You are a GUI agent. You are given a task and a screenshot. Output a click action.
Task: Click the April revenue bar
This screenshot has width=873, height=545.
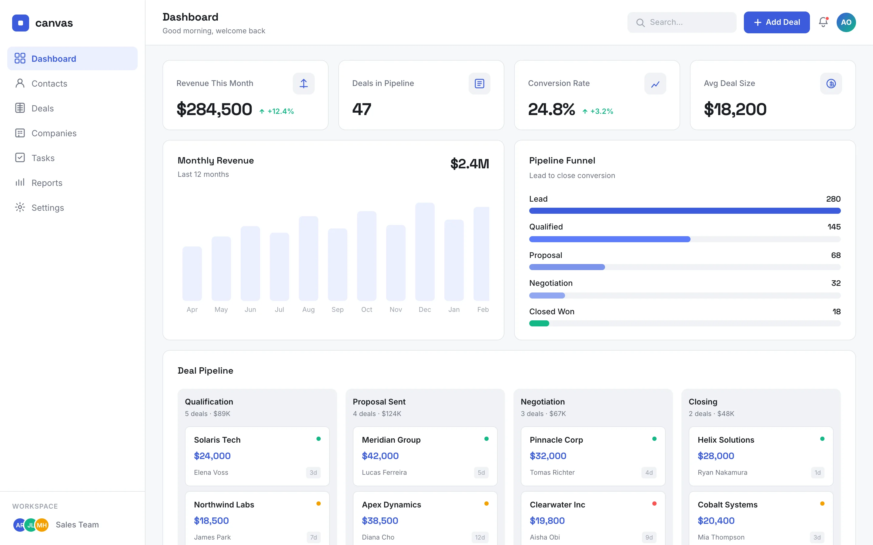click(x=192, y=274)
